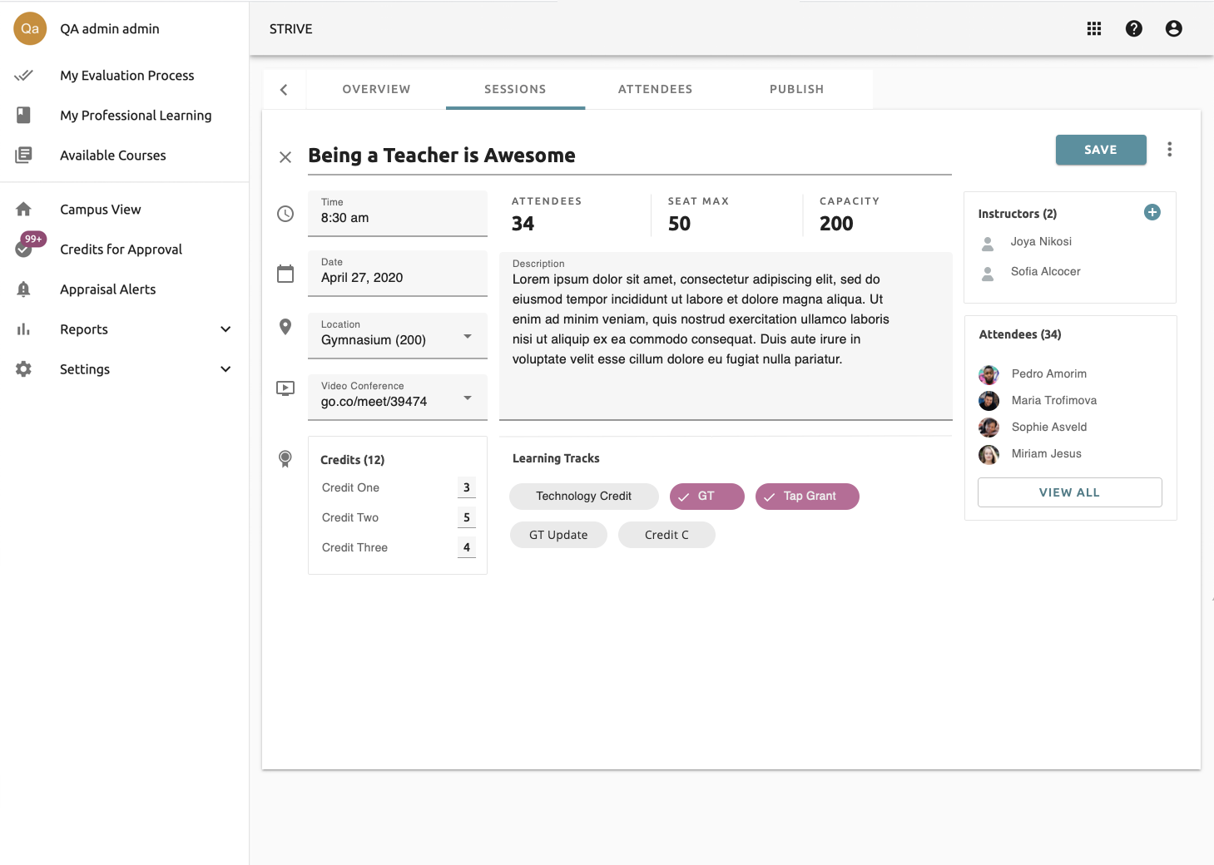
Task: Click the Save button
Action: (1100, 150)
